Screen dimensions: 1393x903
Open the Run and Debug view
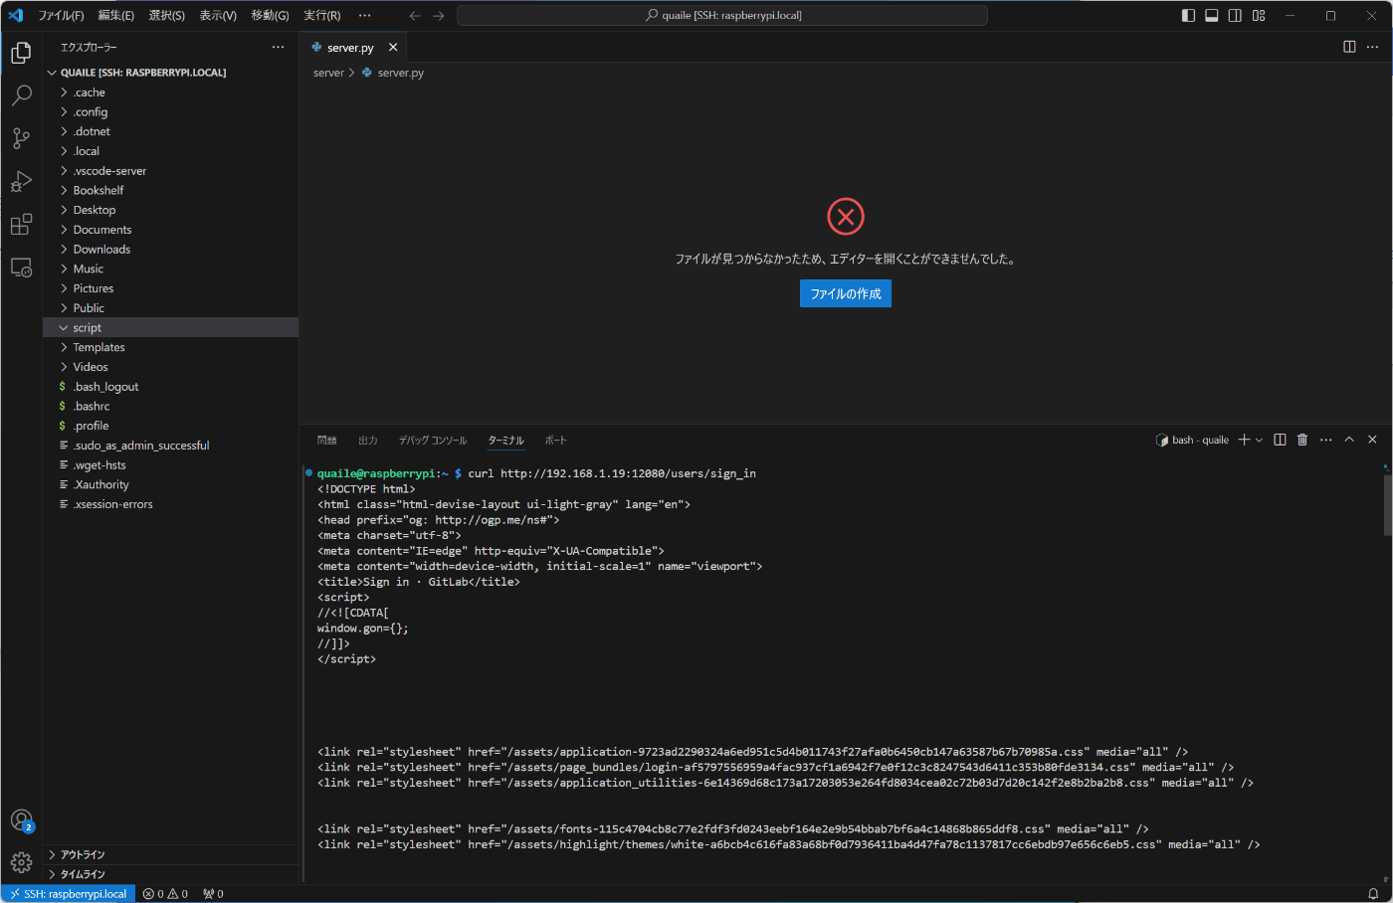(21, 182)
